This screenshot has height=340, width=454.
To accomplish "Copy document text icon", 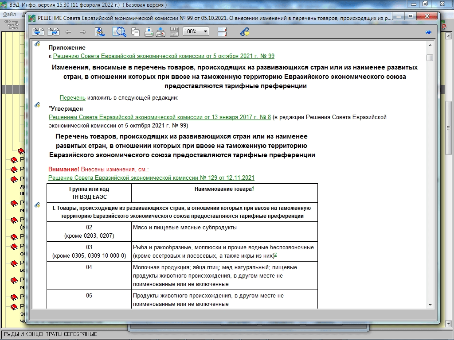I will click(135, 32).
